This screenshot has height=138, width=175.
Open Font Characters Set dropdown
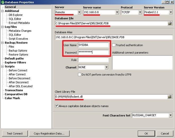point(170,115)
